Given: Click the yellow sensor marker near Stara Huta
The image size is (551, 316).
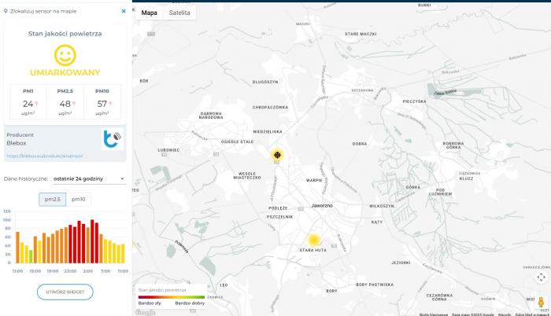Looking at the screenshot, I should coord(313,240).
